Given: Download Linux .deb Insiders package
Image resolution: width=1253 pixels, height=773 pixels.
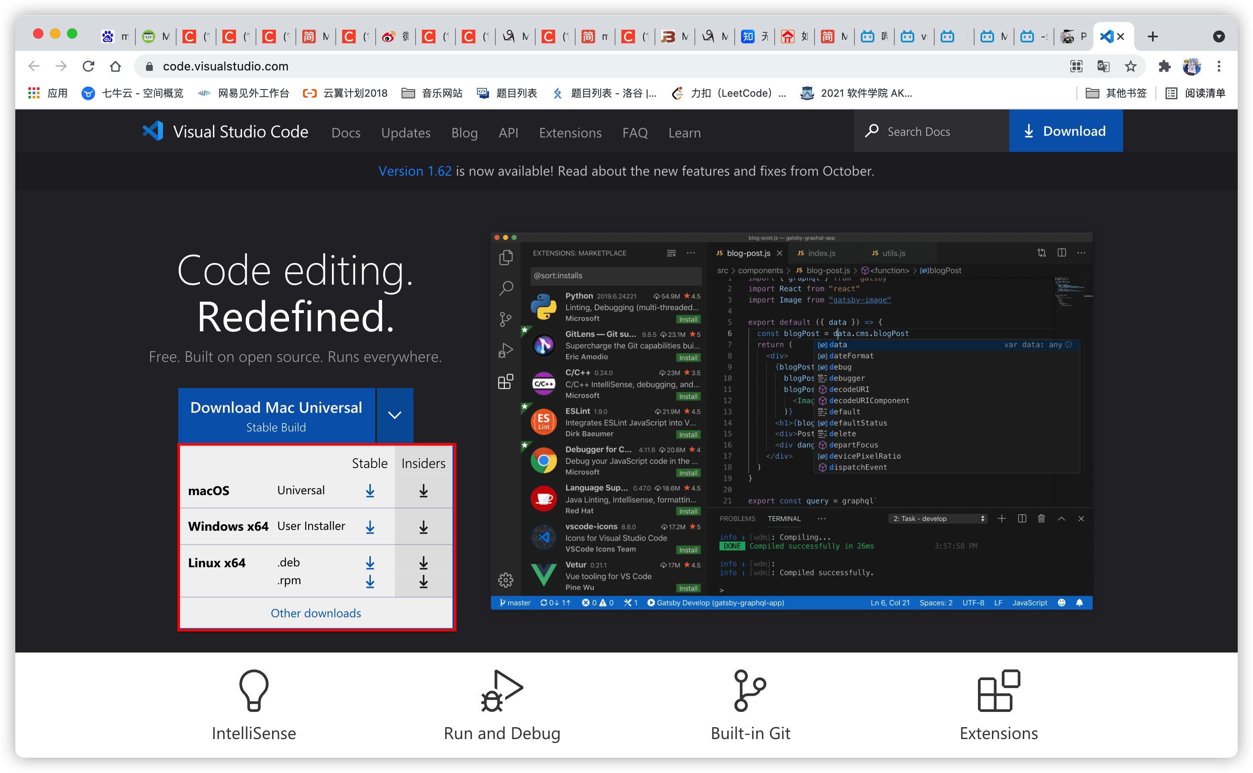Looking at the screenshot, I should tap(424, 563).
